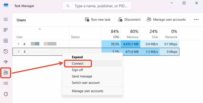Open the hamburger navigation menu
This screenshot has width=203, height=103.
coord(6,19)
